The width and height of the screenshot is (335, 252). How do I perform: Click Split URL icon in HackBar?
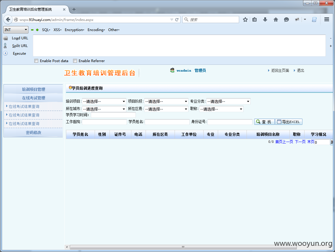click(5, 46)
